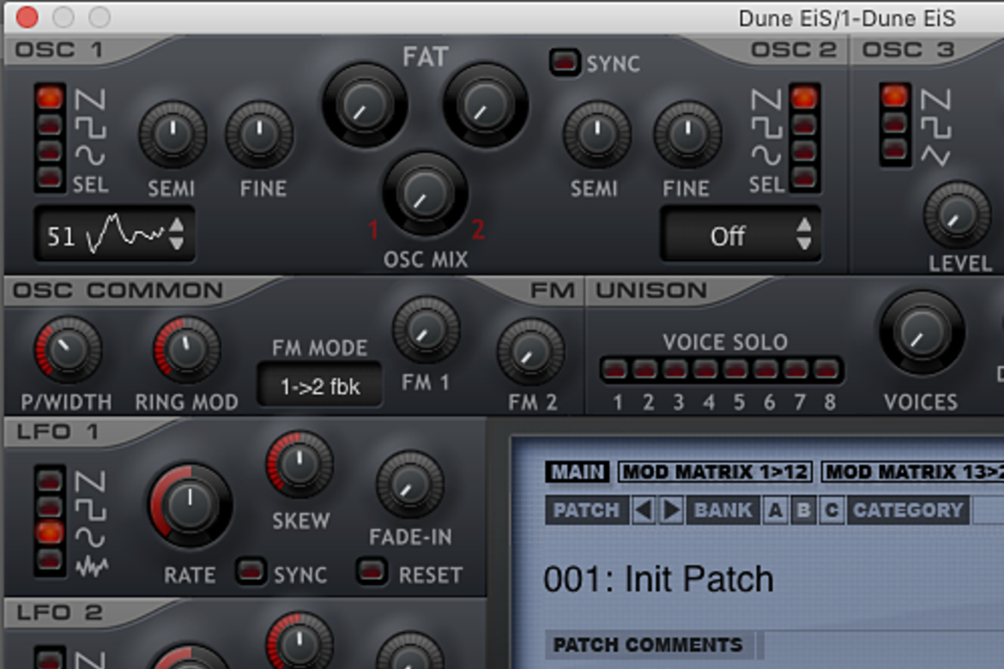The height and width of the screenshot is (669, 1004).
Task: Click the BANK label button
Action: pos(723,510)
